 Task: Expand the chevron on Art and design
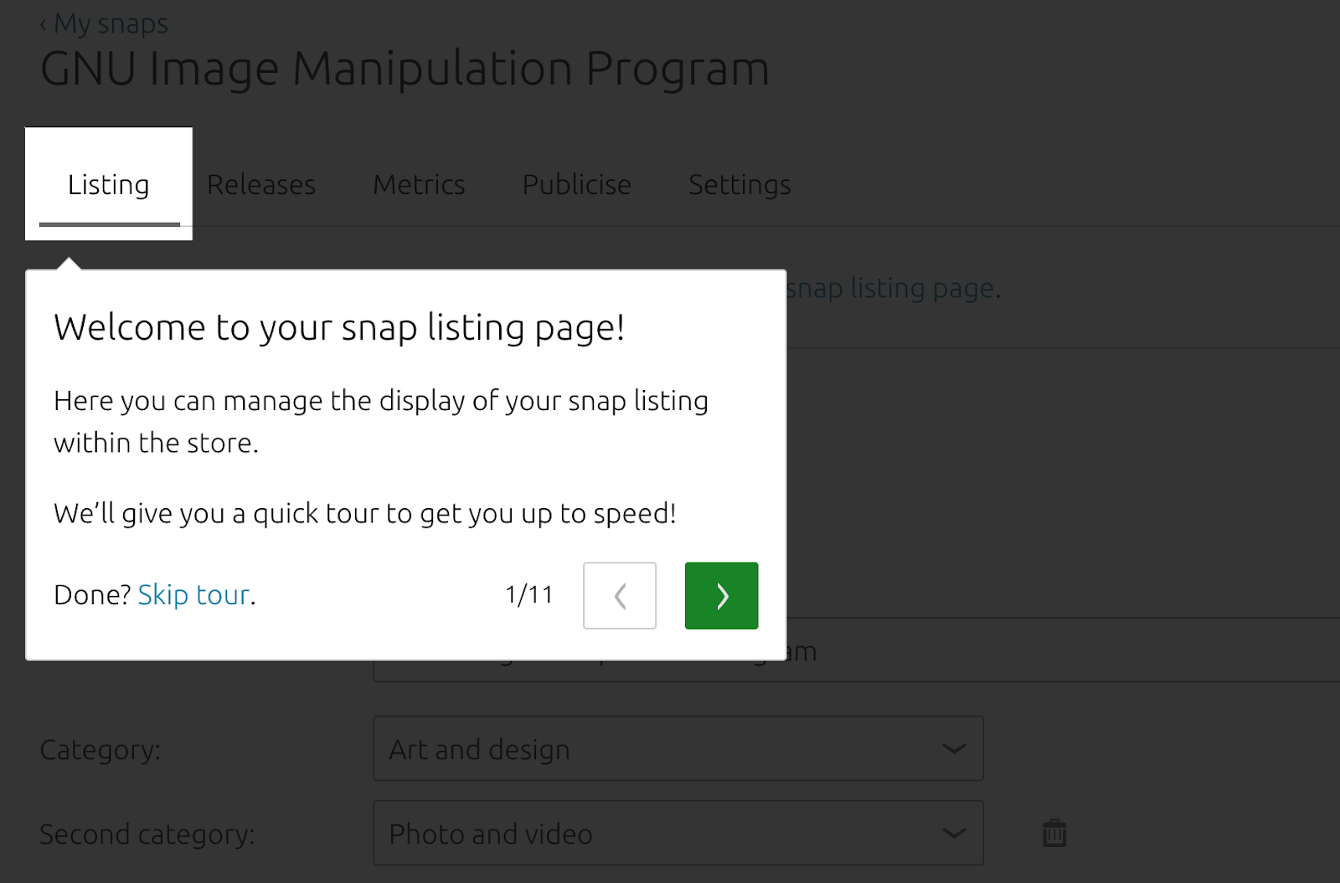[954, 748]
